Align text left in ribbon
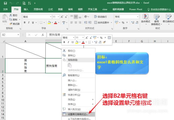 point(72,22)
